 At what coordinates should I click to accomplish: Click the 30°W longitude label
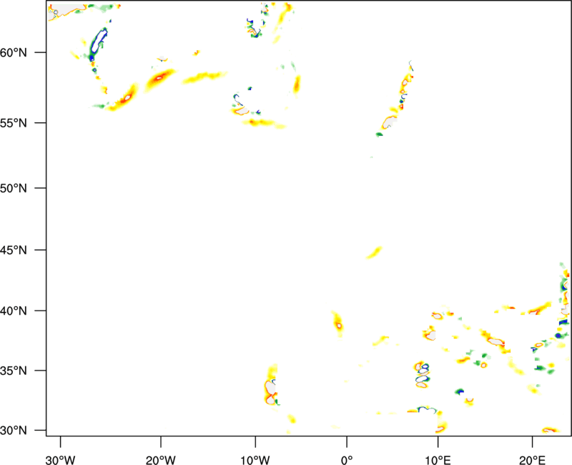pyautogui.click(x=60, y=460)
